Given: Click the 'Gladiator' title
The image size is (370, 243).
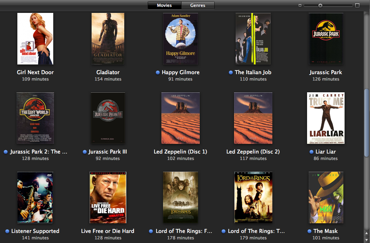Looking at the screenshot, I should coord(108,73).
